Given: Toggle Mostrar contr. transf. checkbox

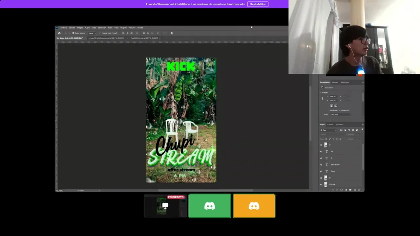Looking at the screenshot, I should 100,33.
